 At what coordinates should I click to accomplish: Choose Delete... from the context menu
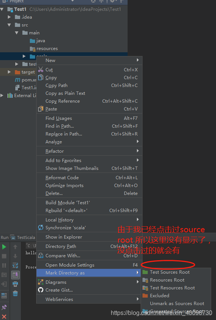click(x=89, y=193)
